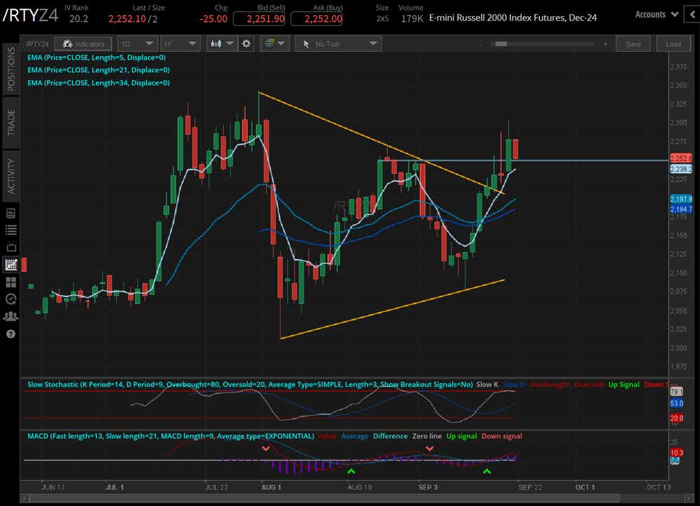Click the grid layout icon on the sidebar

point(10,282)
